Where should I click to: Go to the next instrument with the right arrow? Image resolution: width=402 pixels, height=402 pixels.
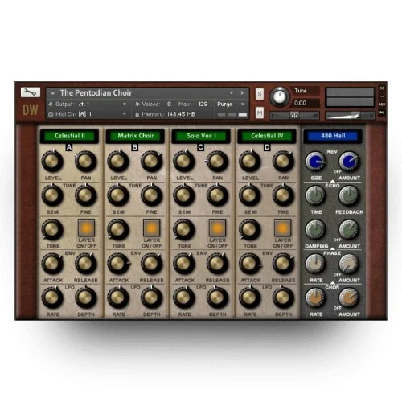coord(242,93)
